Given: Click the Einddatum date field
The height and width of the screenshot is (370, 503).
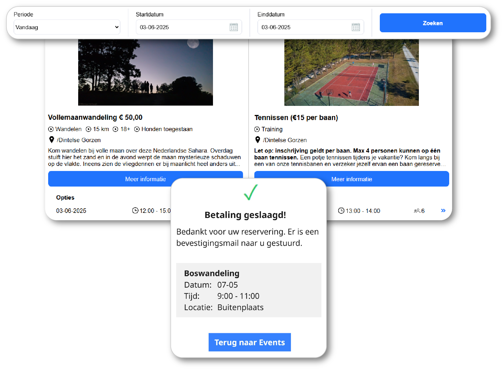Looking at the screenshot, I should [311, 27].
